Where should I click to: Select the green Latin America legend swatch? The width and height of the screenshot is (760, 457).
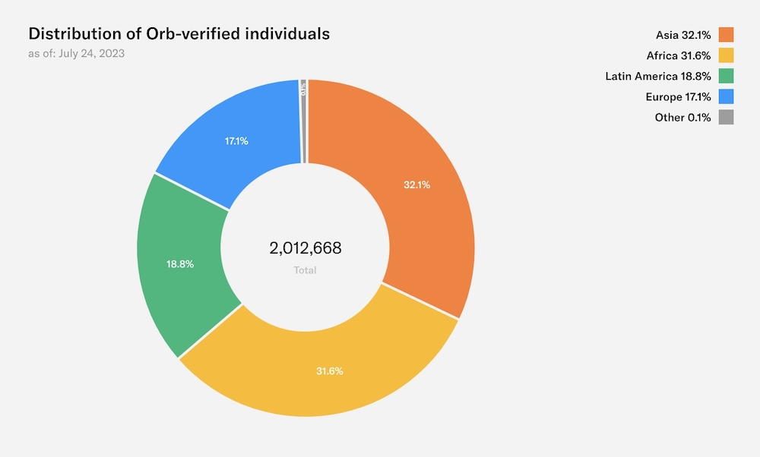coord(726,76)
